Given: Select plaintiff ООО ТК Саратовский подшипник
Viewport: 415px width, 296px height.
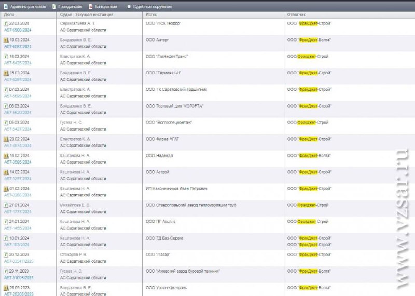Looking at the screenshot, I should (176, 89).
